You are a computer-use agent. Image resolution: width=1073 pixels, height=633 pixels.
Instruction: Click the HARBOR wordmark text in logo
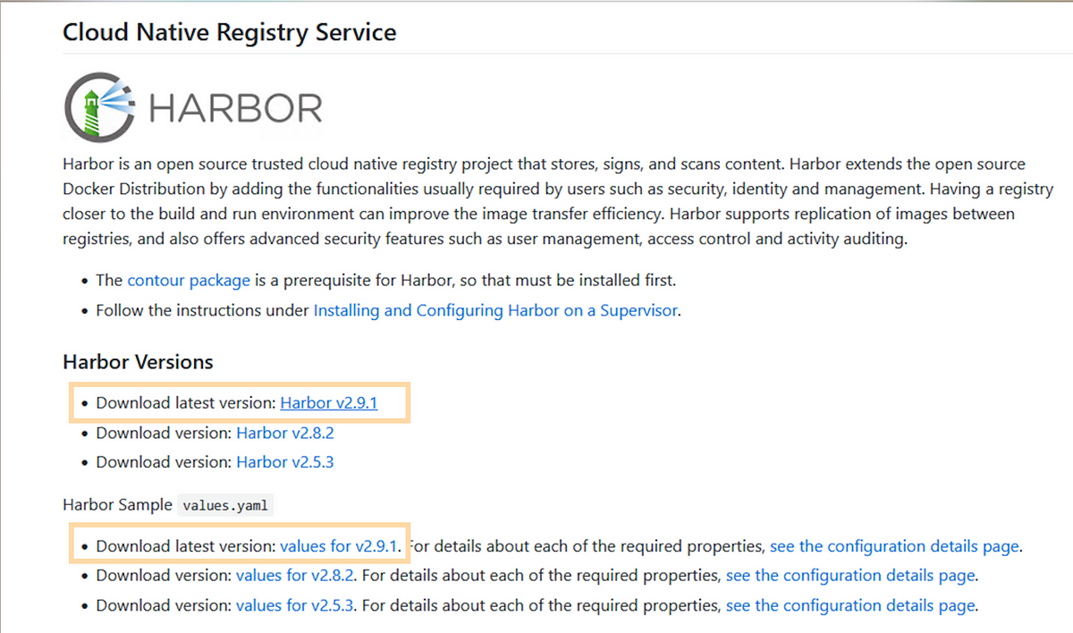(234, 109)
